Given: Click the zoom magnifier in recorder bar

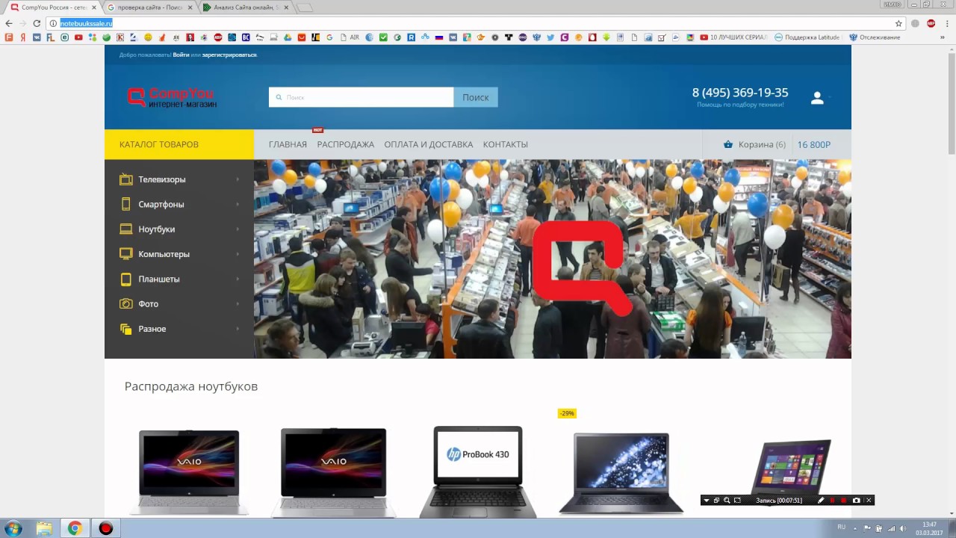Looking at the screenshot, I should click(727, 500).
